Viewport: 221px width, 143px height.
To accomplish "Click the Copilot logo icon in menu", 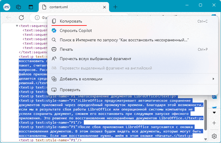I will 54,30.
